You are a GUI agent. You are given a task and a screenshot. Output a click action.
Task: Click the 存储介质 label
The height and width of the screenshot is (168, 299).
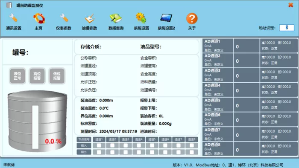pyautogui.click(x=91, y=47)
